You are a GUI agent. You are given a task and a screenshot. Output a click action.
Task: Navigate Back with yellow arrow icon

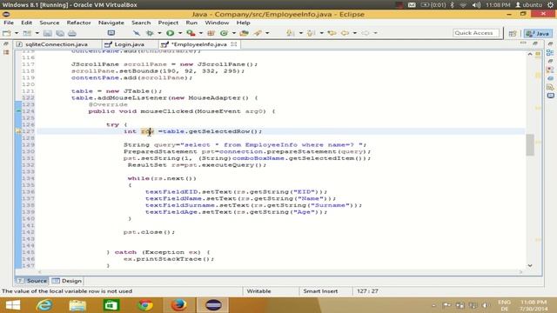tap(345, 33)
